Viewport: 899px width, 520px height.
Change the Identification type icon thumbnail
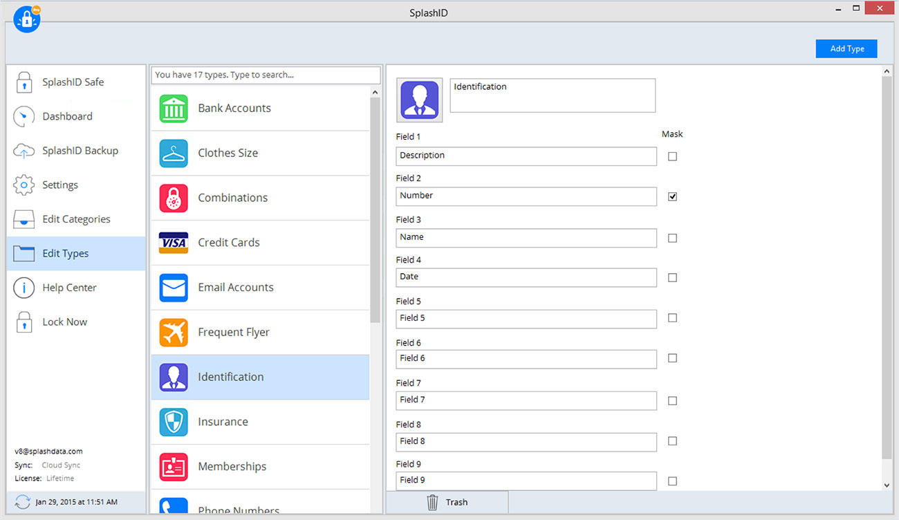(x=420, y=100)
